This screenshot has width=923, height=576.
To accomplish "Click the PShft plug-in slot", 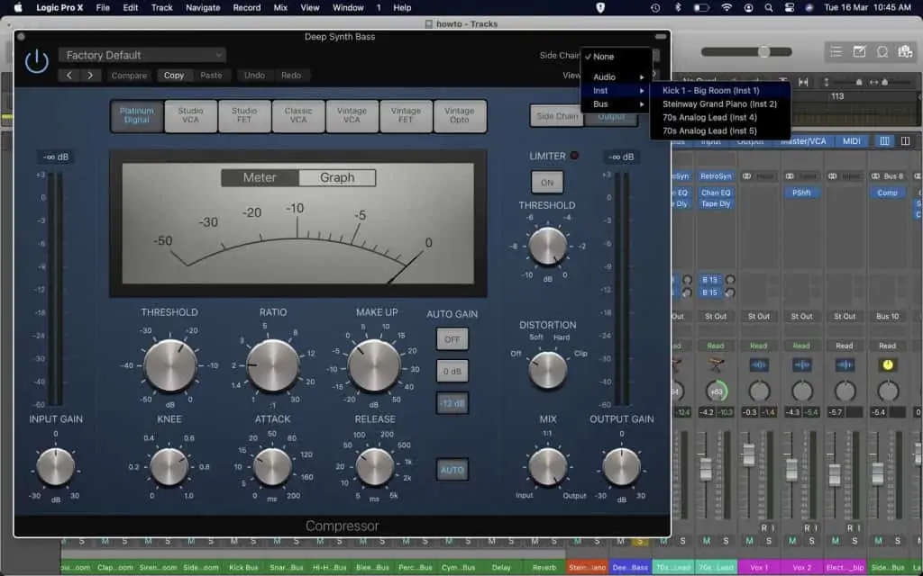I will point(801,193).
